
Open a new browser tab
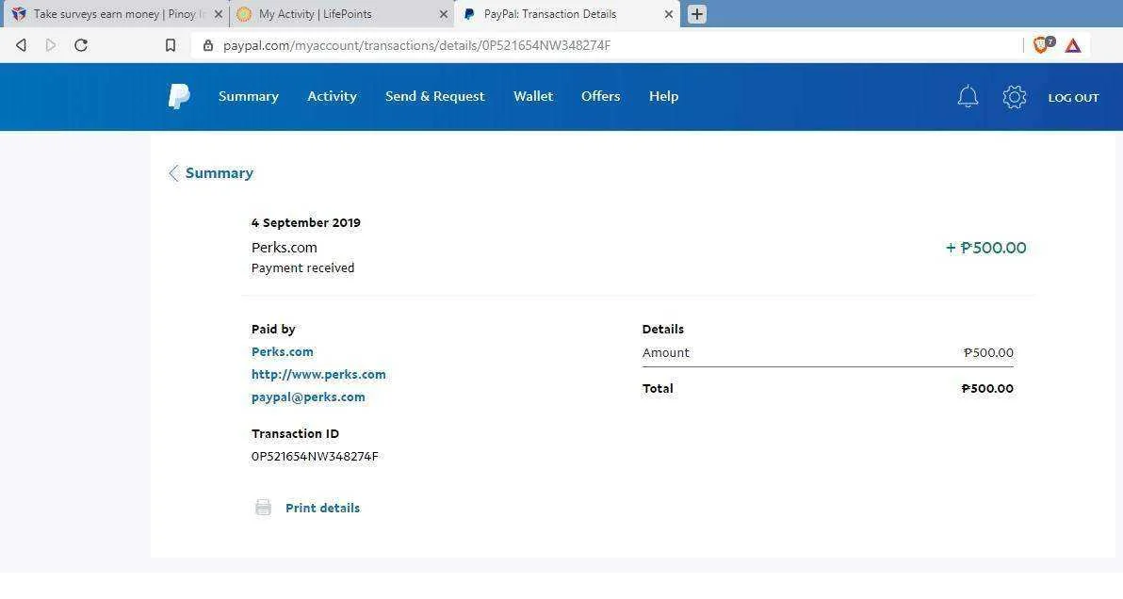[x=697, y=13]
